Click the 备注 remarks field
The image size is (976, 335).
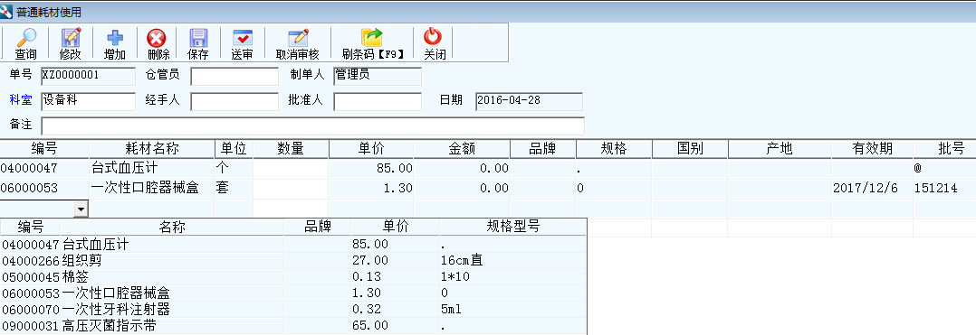pos(312,126)
